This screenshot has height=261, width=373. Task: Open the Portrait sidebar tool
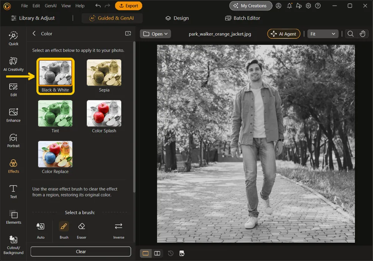coord(13,141)
